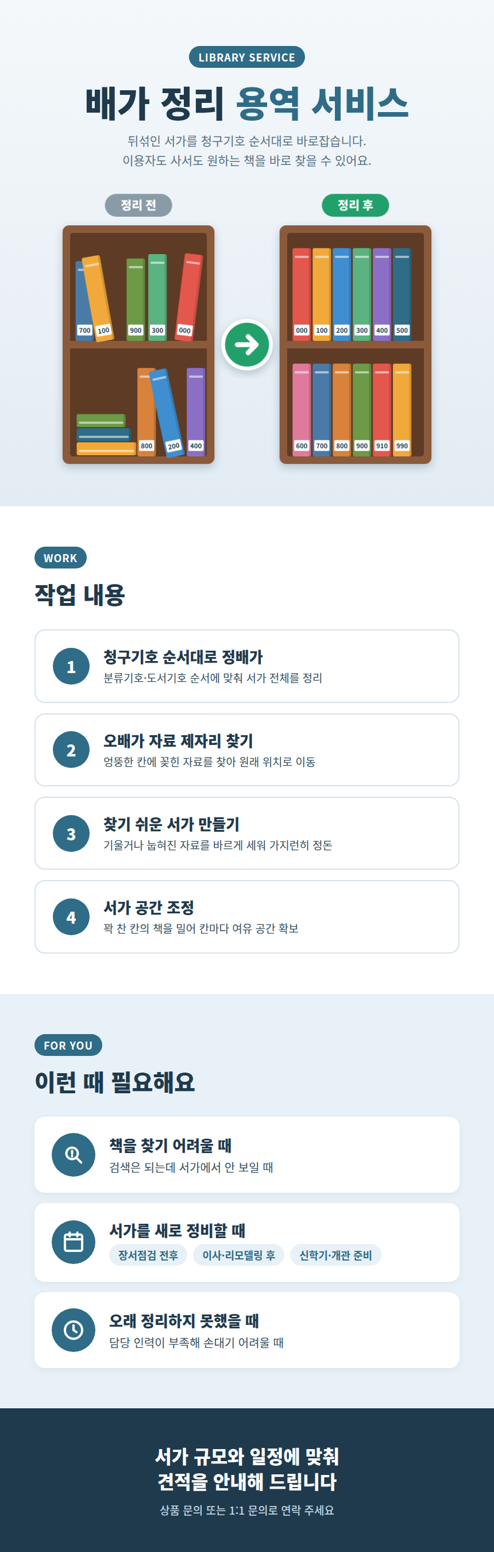
Task: Click the calendar icon beside 서가를 새로 정비할 때
Action: 74,1242
